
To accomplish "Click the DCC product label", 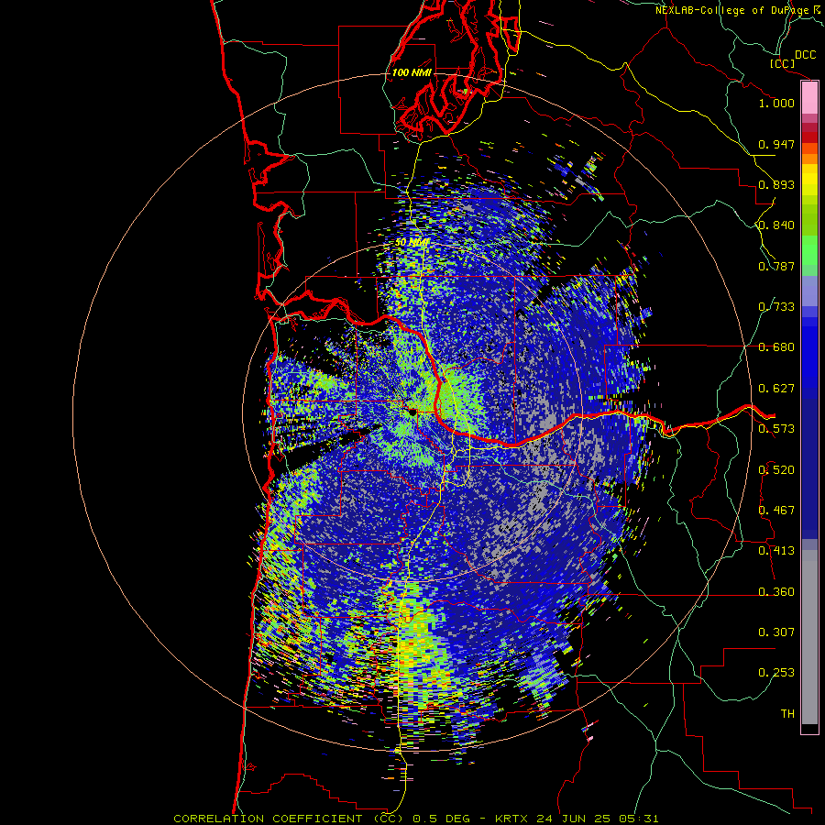I will (805, 55).
